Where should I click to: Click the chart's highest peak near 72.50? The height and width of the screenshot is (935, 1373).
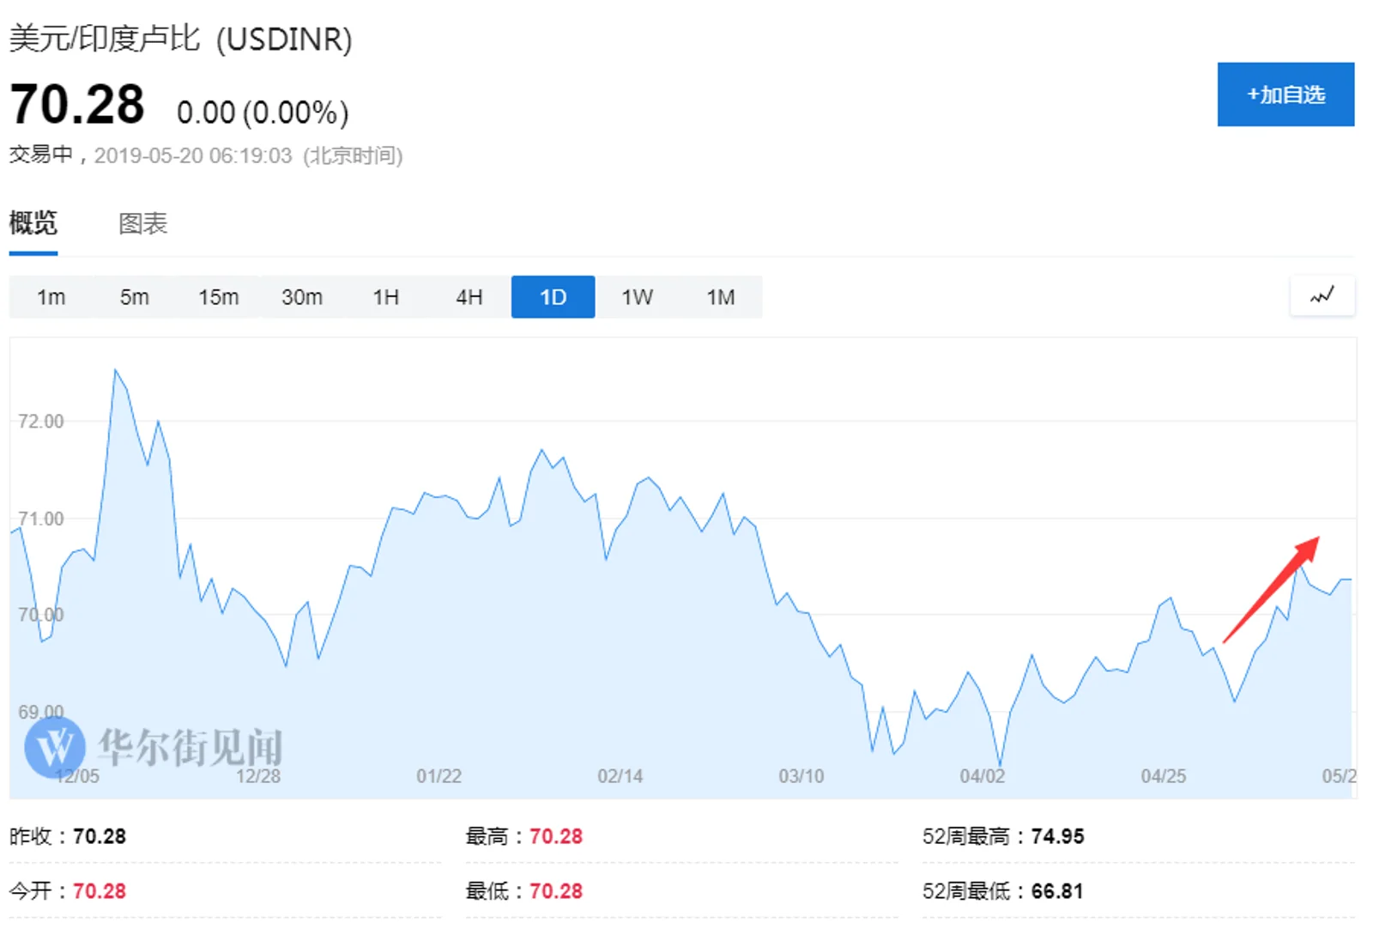tap(115, 370)
